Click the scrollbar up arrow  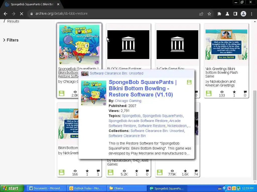255,21
